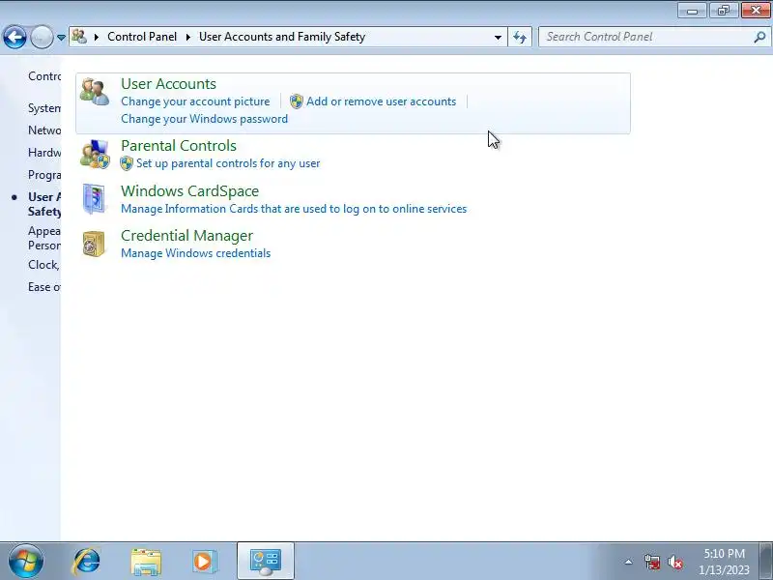773x580 pixels.
Task: Open Network and Internet sidebar category
Action: click(x=44, y=130)
